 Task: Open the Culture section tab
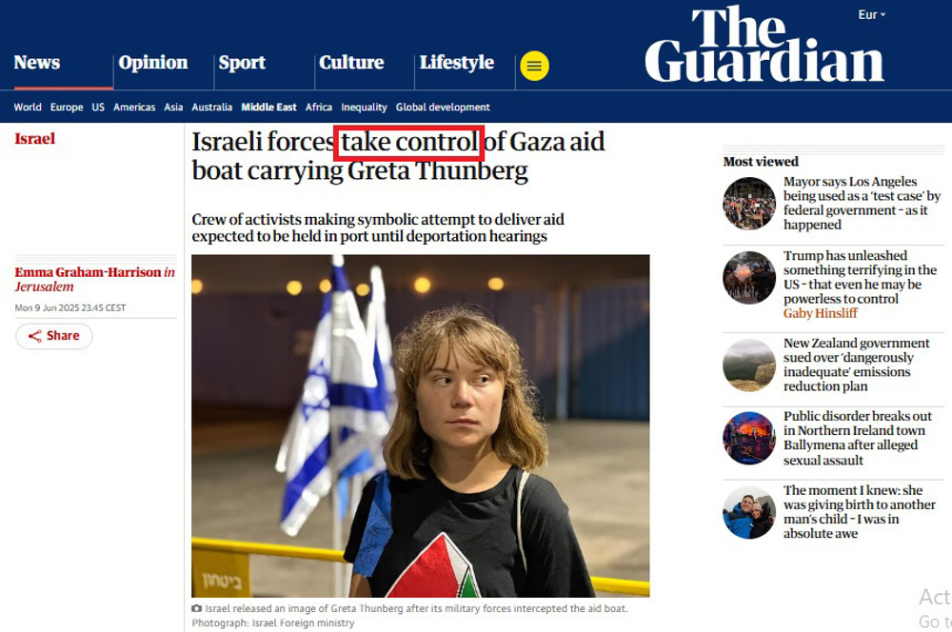pyautogui.click(x=351, y=63)
